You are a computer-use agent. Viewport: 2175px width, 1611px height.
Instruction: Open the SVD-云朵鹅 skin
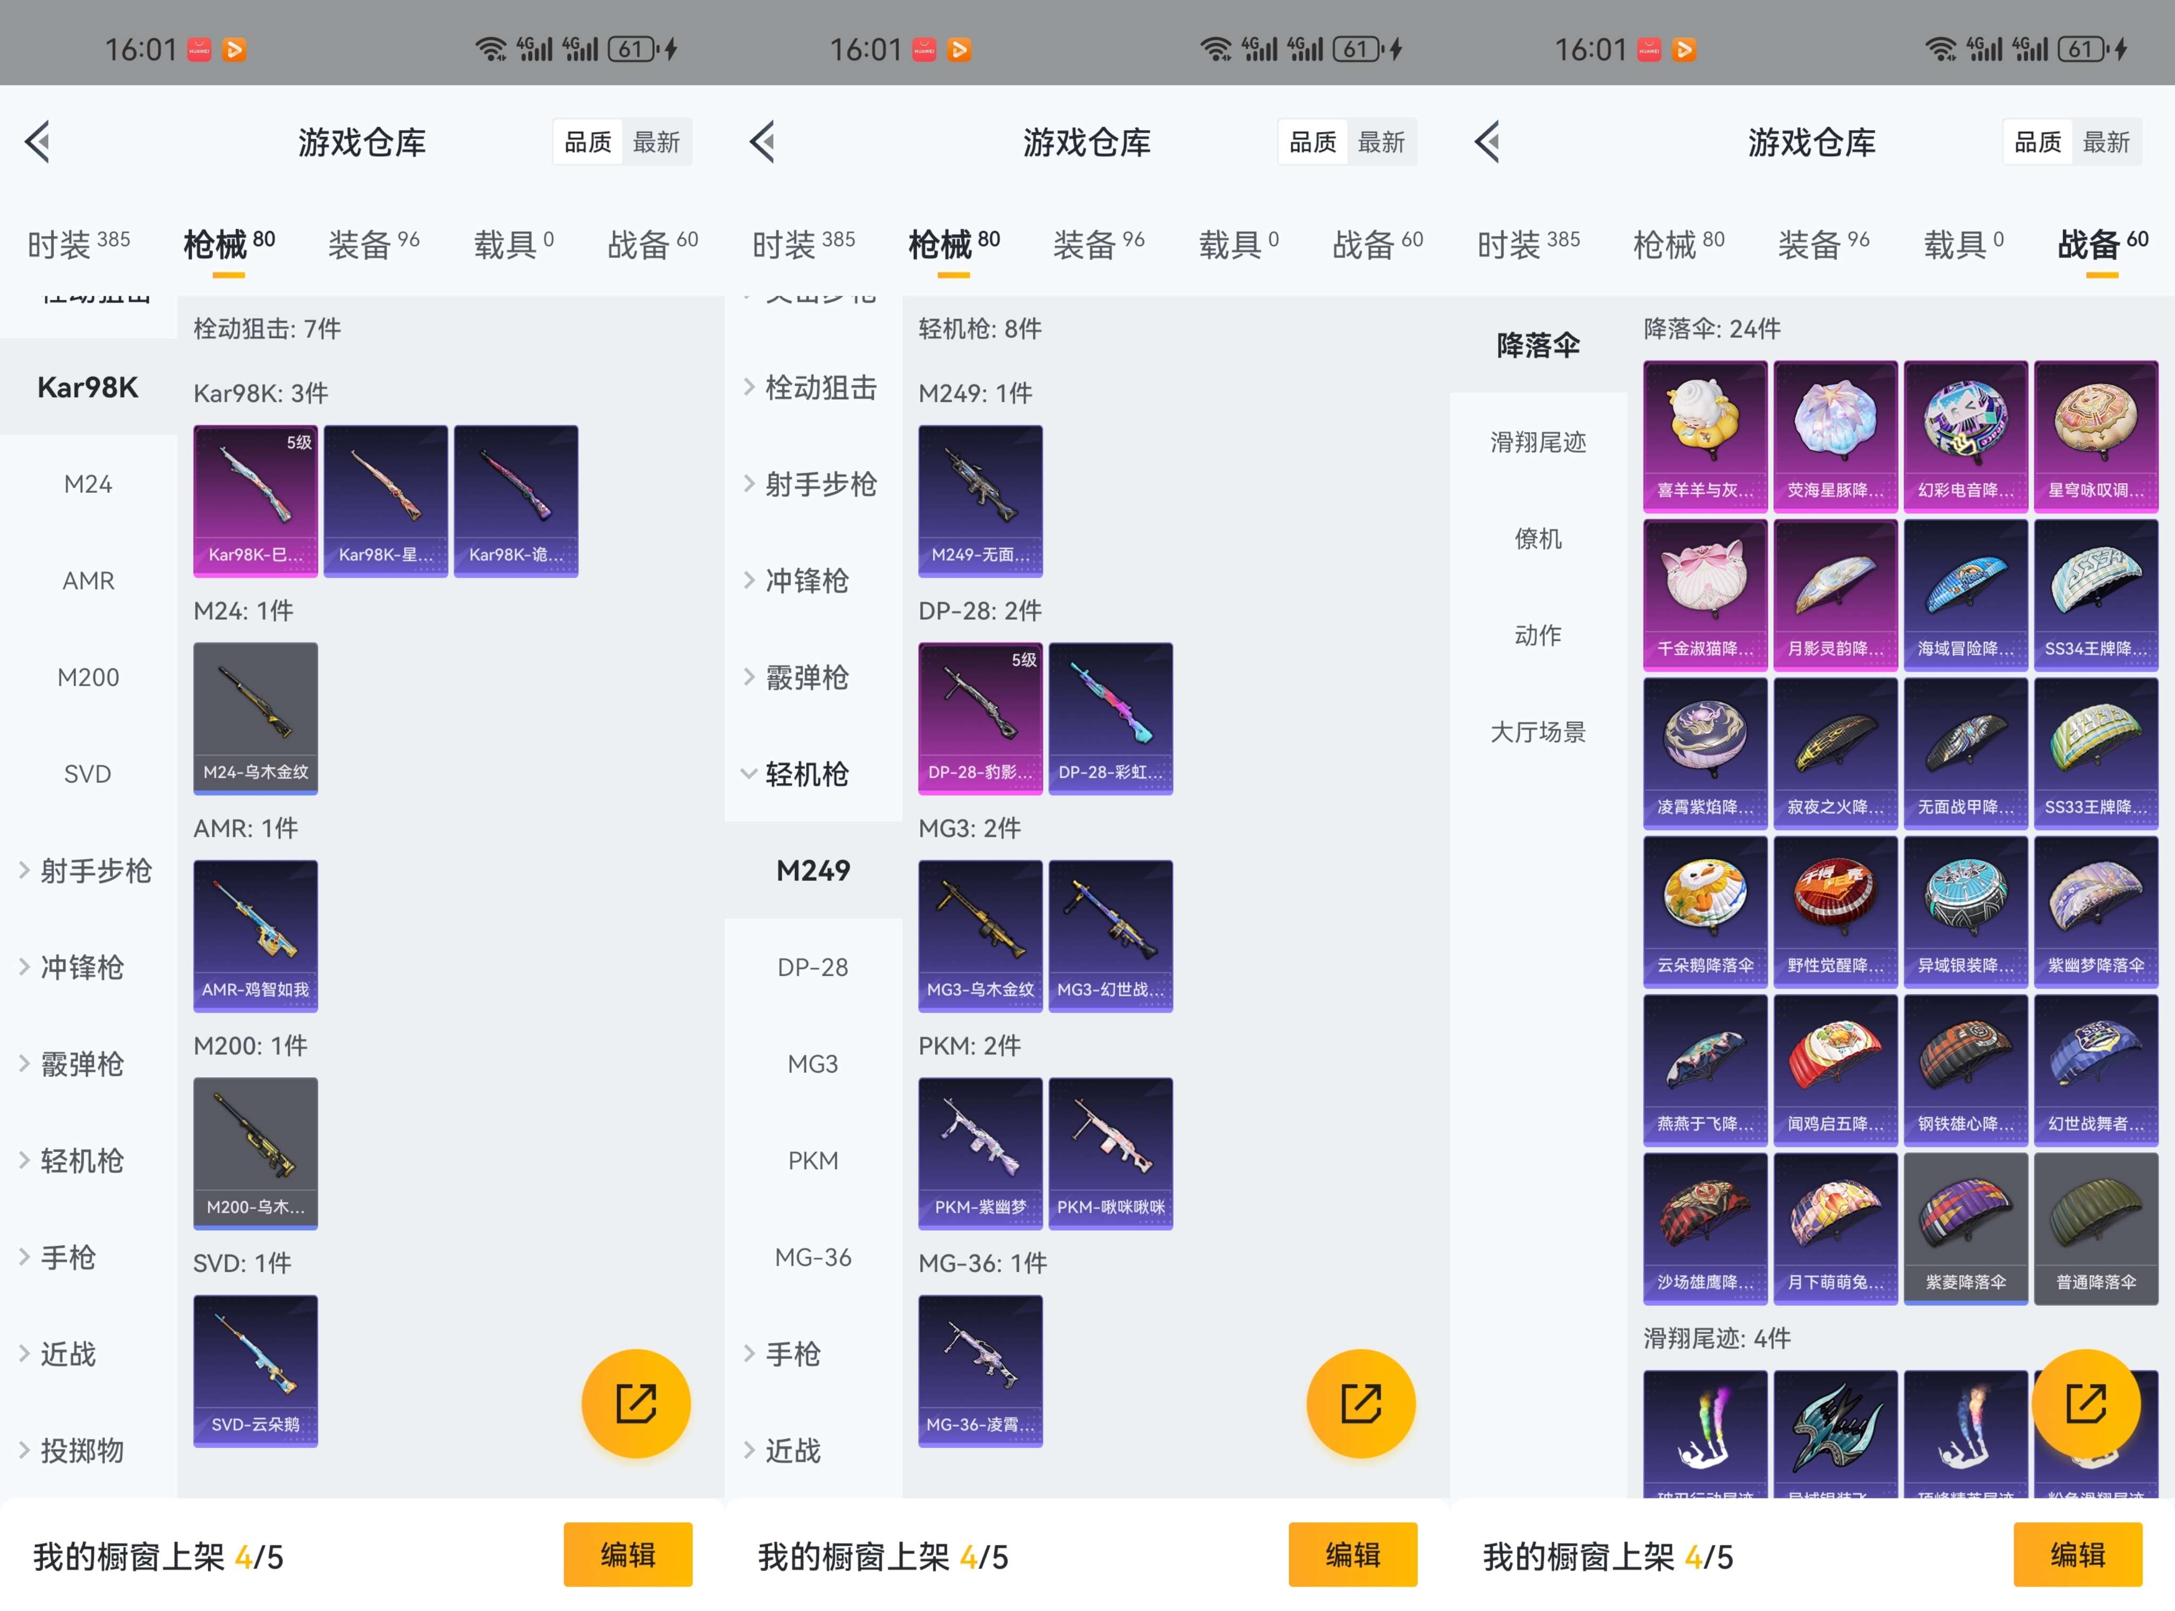[x=255, y=1371]
